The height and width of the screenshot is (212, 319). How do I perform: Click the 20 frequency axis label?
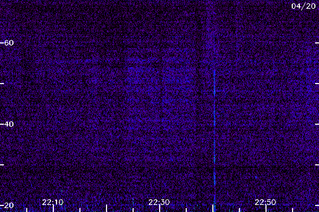tap(9, 205)
